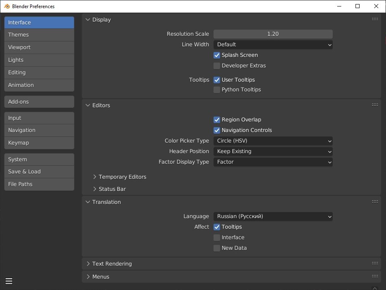Enable Developer Extras
The height and width of the screenshot is (290, 386).
pos(217,66)
